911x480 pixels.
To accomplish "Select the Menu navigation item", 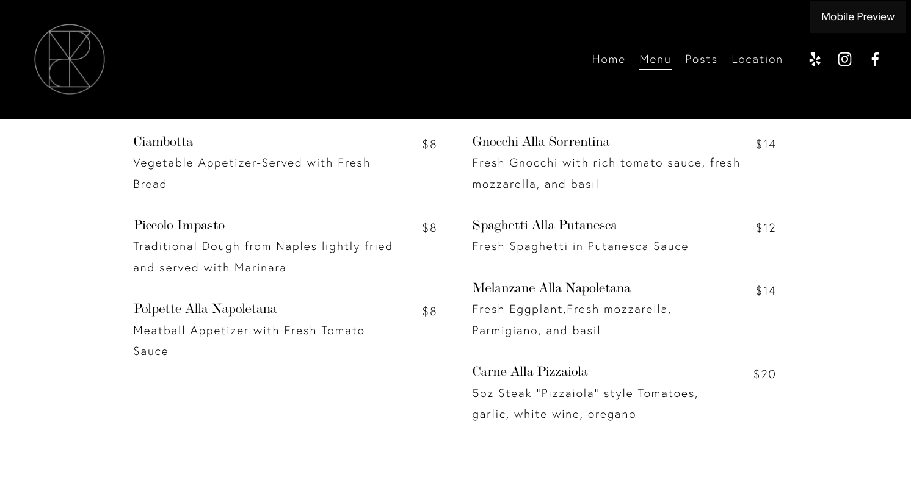I will click(655, 59).
